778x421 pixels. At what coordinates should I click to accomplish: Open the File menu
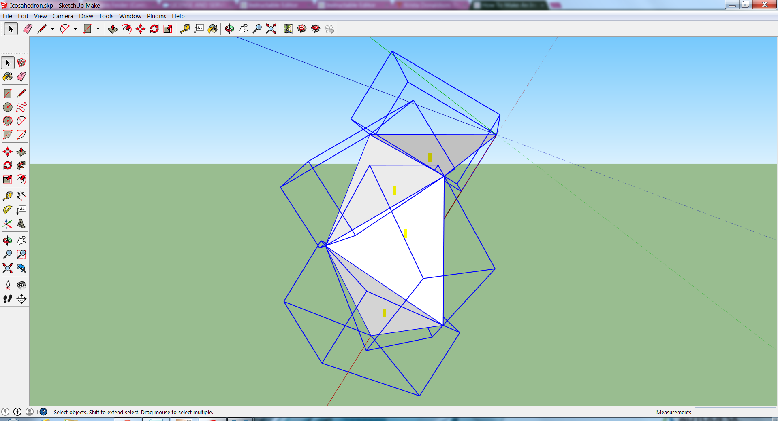coord(7,16)
